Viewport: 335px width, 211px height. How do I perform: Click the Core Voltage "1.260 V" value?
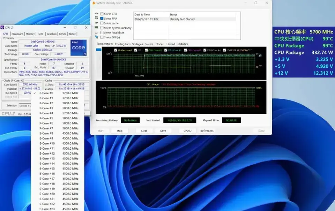pyautogui.click(x=58, y=54)
